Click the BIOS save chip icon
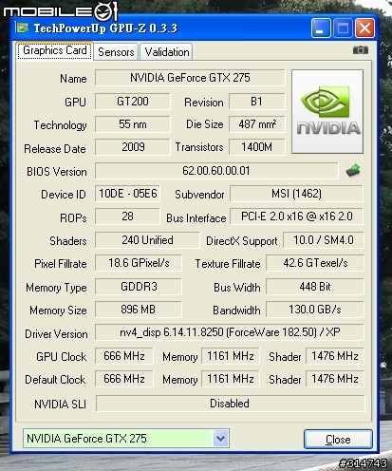 click(x=353, y=170)
